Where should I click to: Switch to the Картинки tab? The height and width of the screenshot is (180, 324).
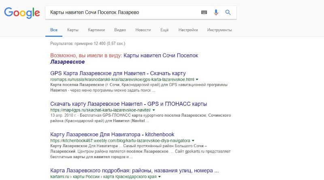click(x=96, y=30)
